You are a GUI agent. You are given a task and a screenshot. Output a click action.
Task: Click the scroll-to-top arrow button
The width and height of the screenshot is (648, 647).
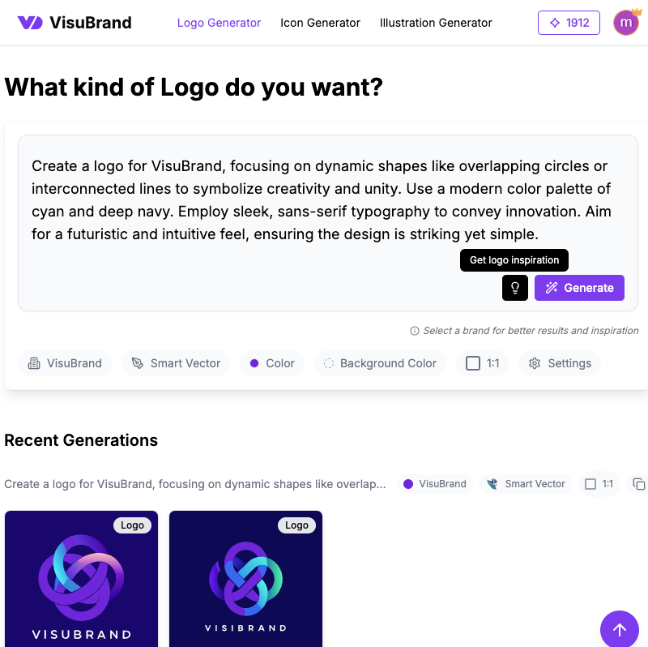pyautogui.click(x=619, y=629)
